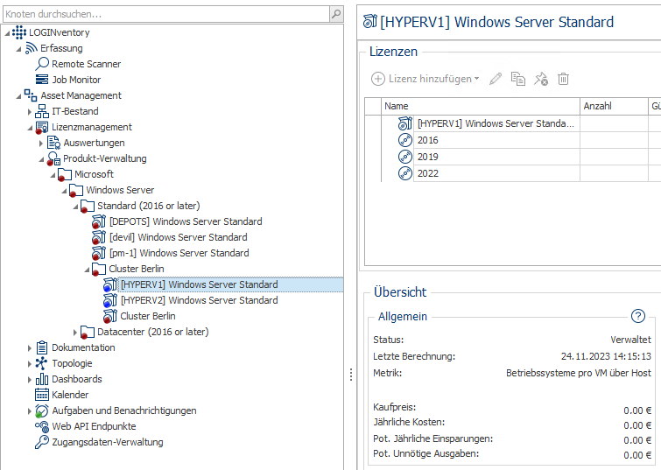
Task: Click the search magnifier icon
Action: tap(336, 15)
